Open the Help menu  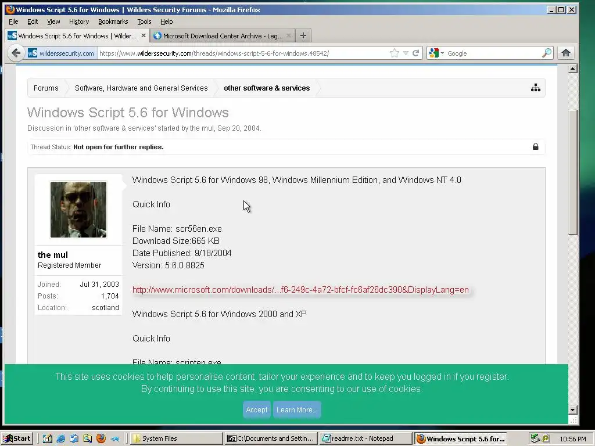pyautogui.click(x=166, y=21)
